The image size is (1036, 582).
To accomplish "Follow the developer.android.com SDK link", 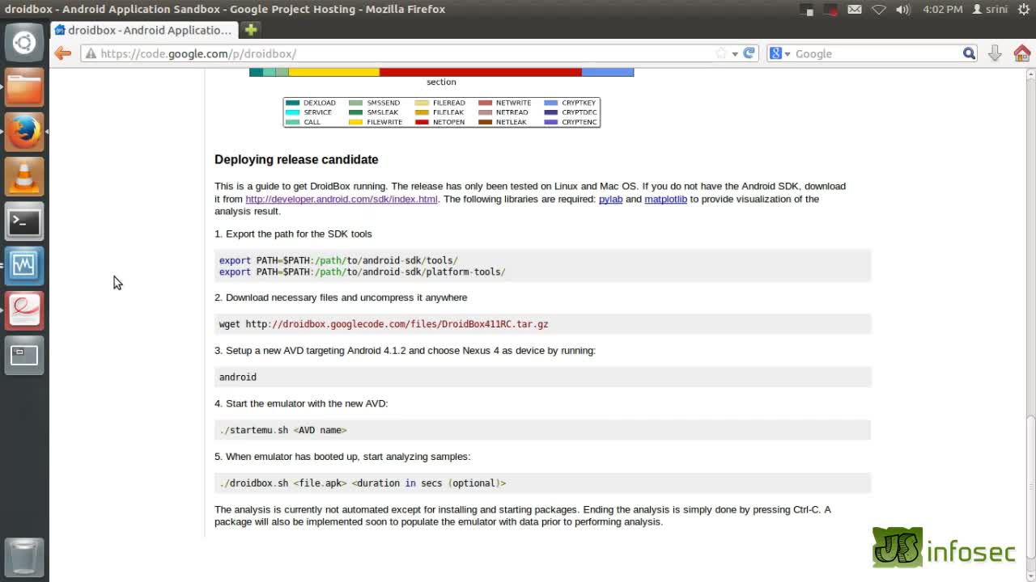I will pyautogui.click(x=342, y=199).
